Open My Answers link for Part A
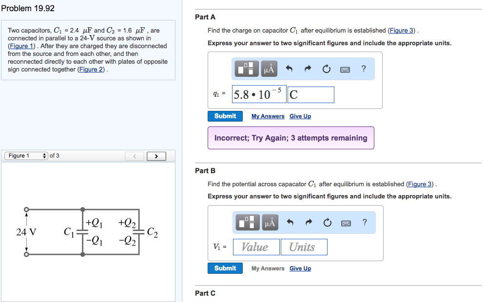484x302 pixels. [x=268, y=116]
